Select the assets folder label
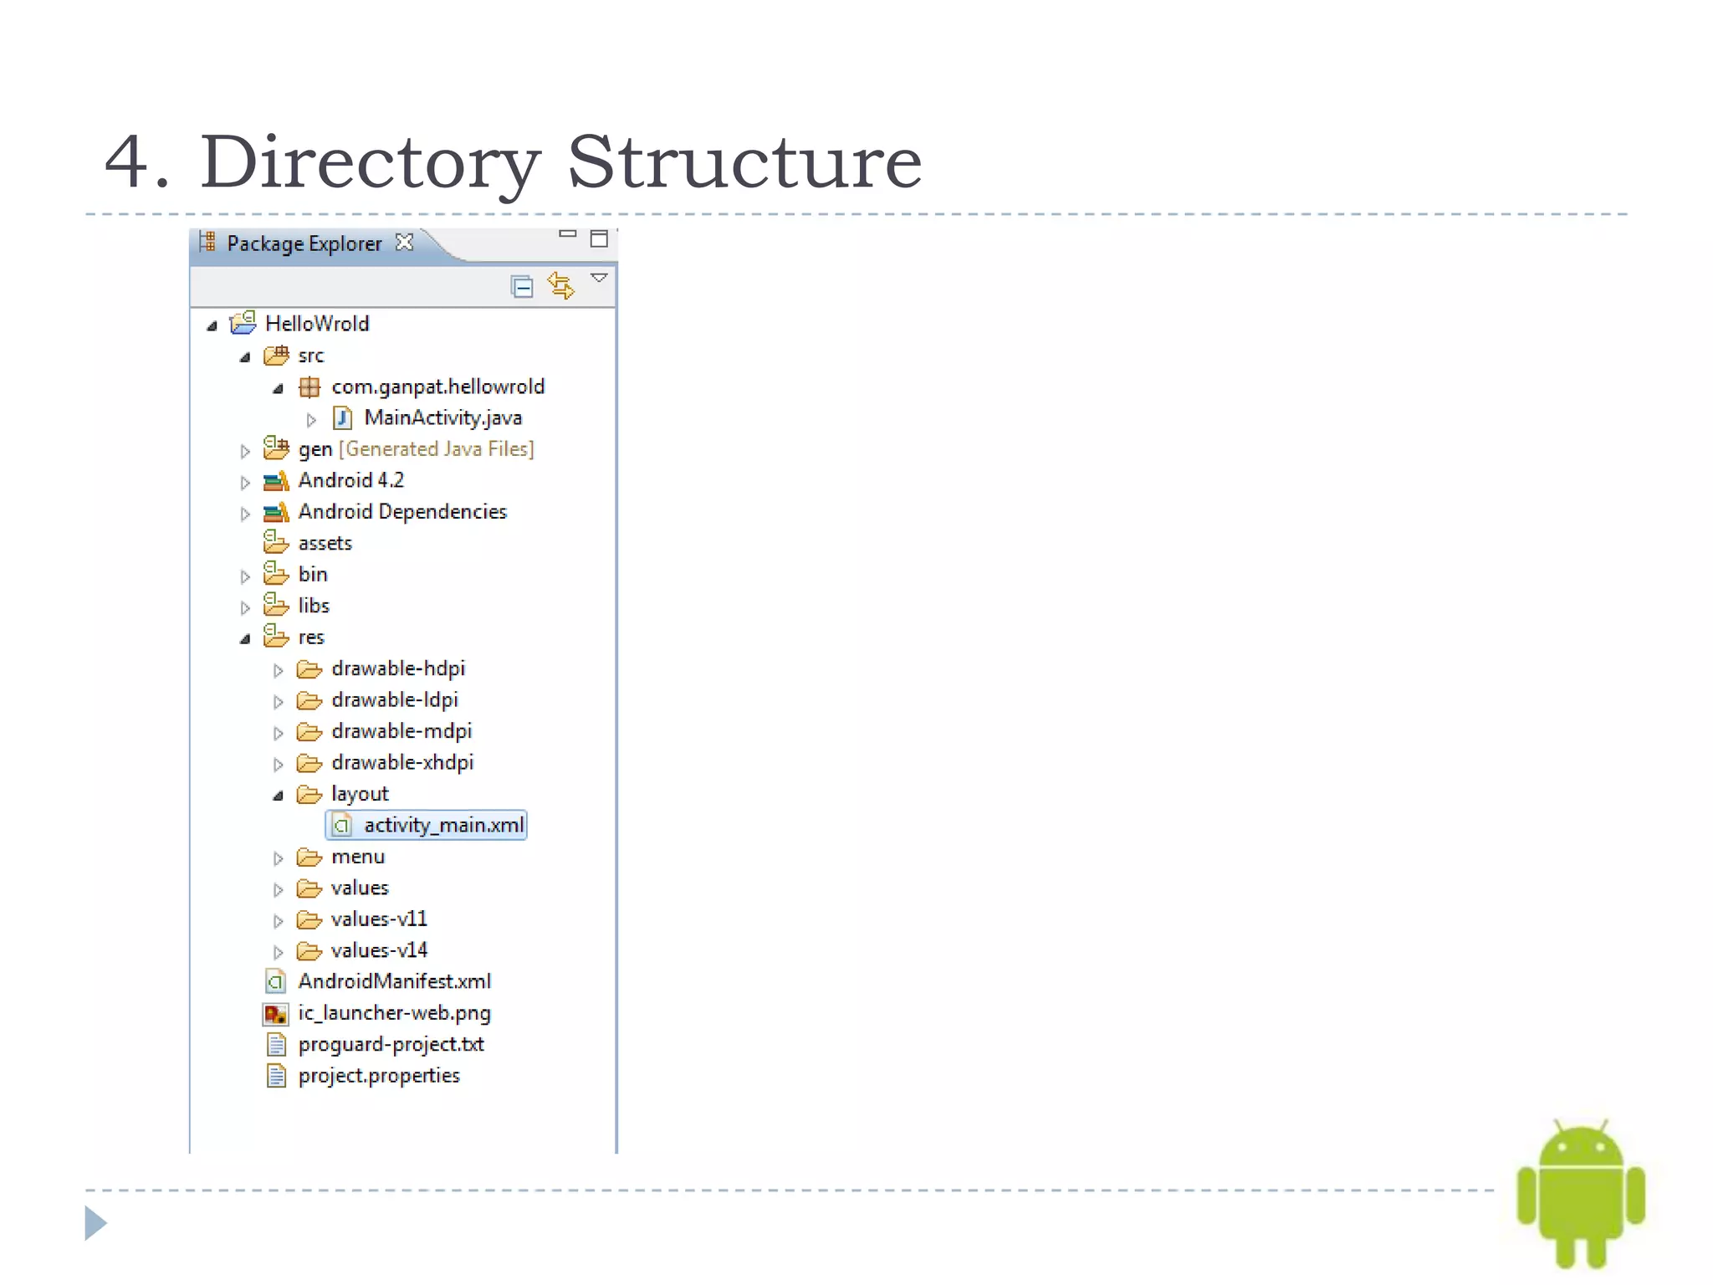 coord(325,544)
